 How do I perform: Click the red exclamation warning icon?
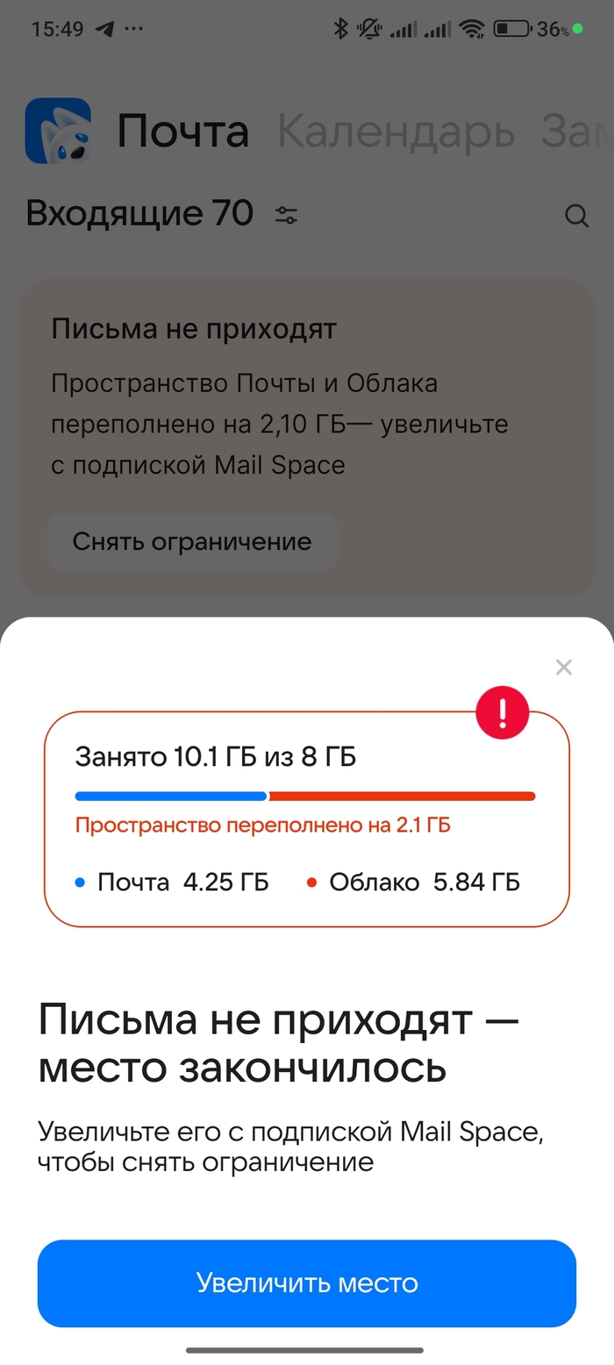tap(502, 712)
